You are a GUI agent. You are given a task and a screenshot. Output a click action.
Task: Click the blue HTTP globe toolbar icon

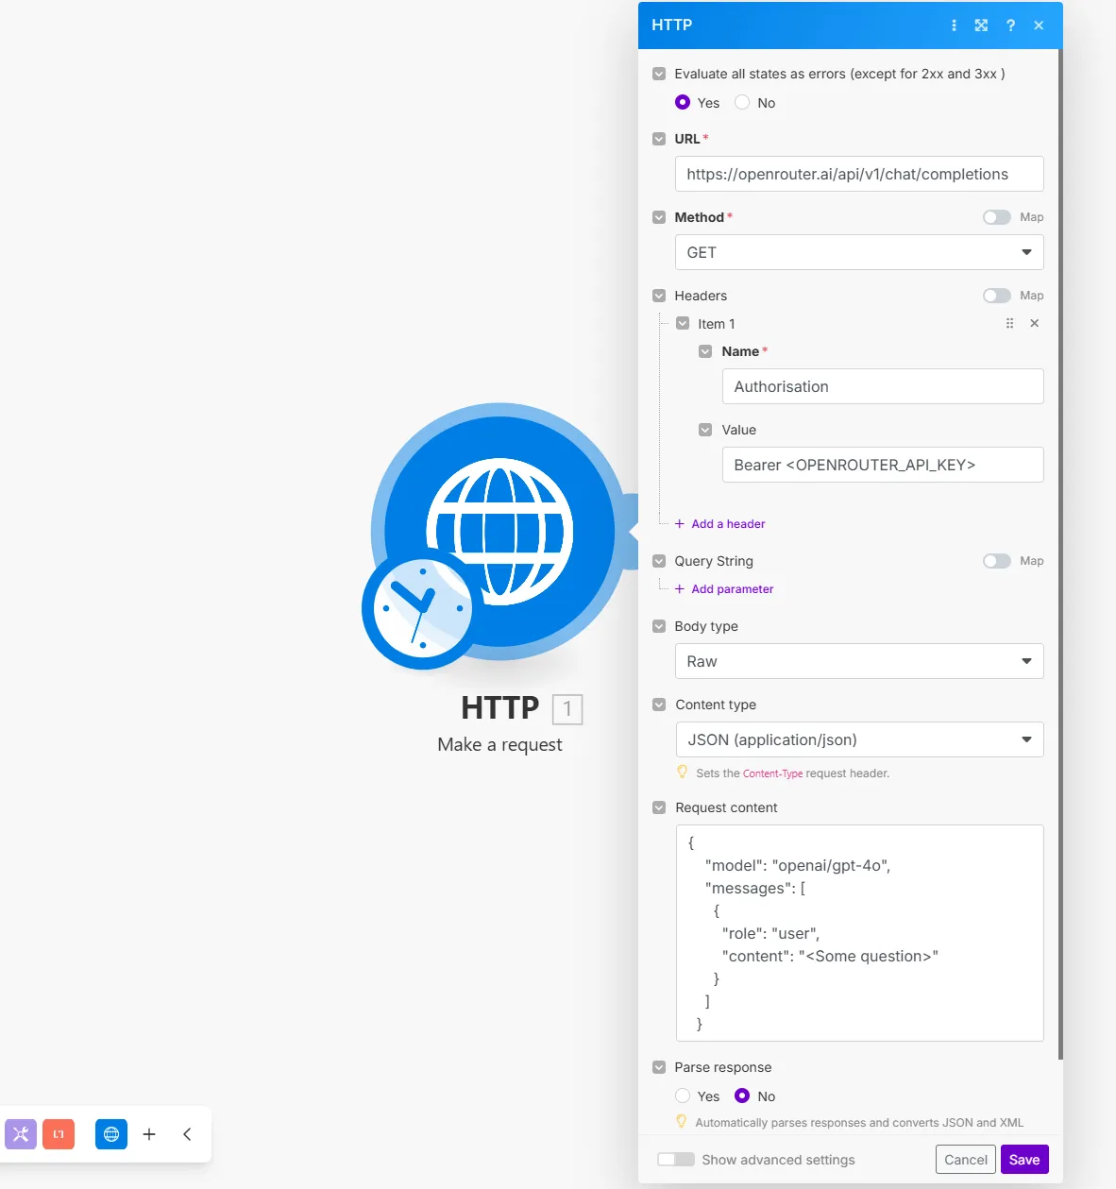pyautogui.click(x=111, y=1134)
